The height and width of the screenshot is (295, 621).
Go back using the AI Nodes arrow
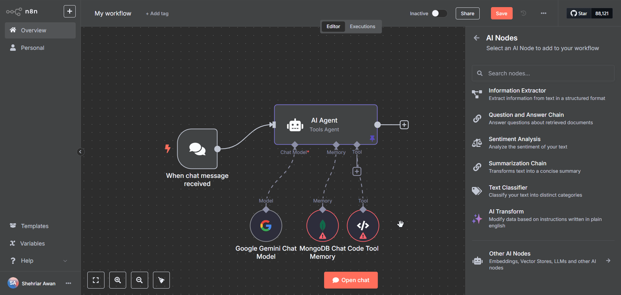[476, 38]
